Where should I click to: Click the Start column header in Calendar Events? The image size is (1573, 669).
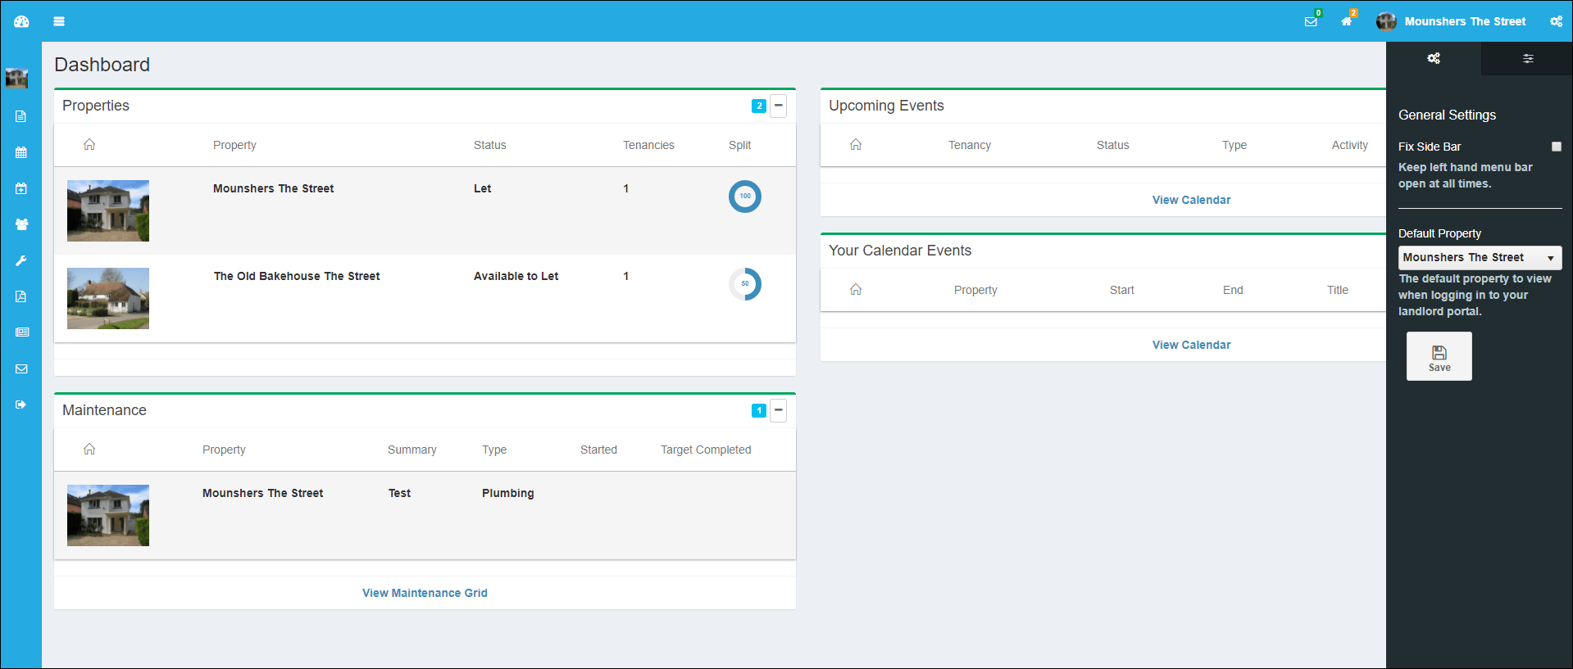[x=1122, y=290]
